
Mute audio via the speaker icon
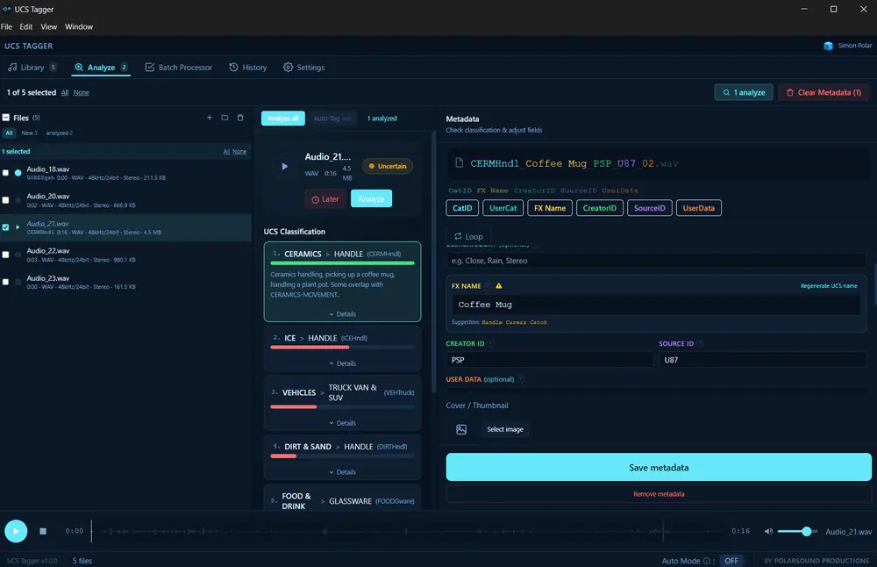coord(768,531)
